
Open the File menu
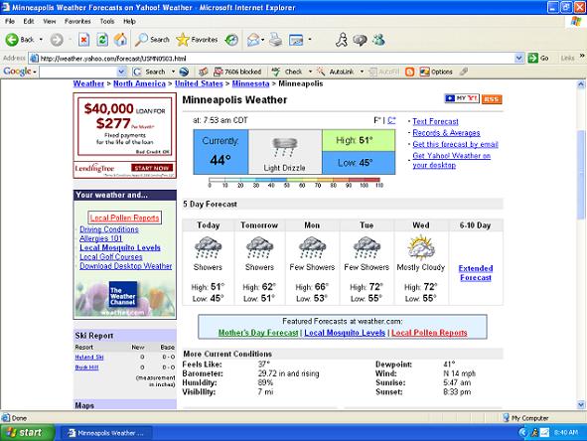click(x=10, y=21)
